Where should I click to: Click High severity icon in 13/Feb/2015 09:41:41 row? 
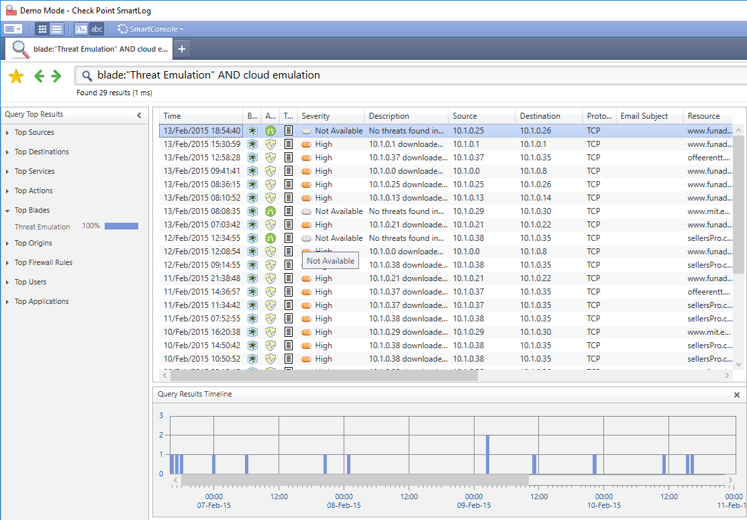(x=306, y=171)
